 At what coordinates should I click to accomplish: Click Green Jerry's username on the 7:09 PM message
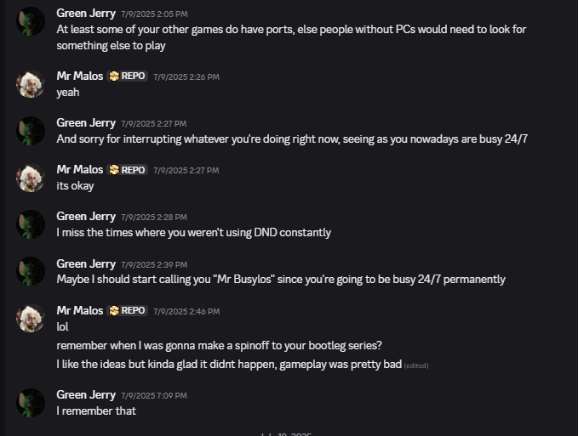[86, 394]
